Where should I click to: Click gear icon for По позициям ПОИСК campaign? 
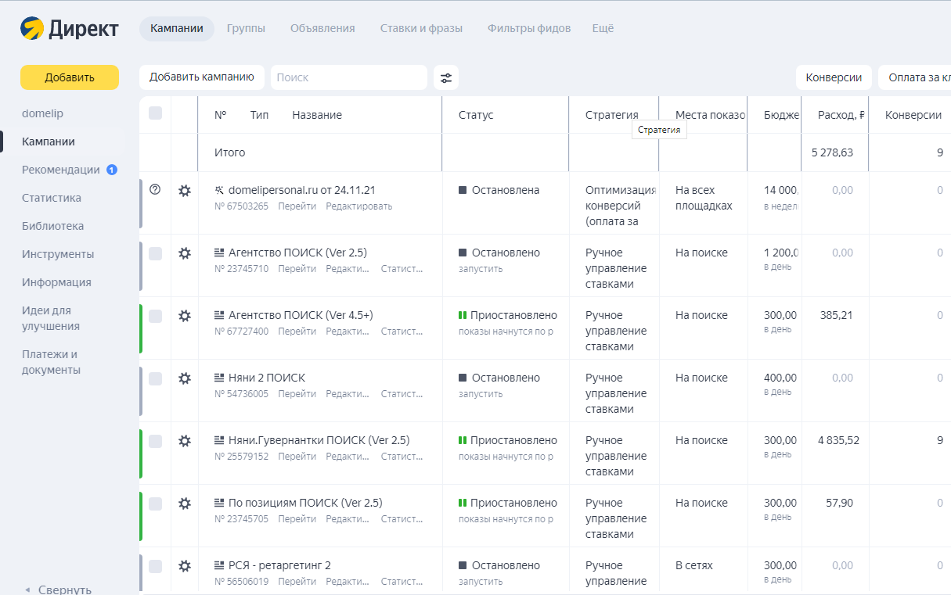(x=185, y=504)
